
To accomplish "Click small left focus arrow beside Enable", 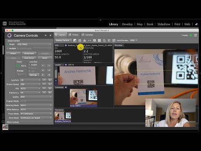I will (x=43, y=65).
